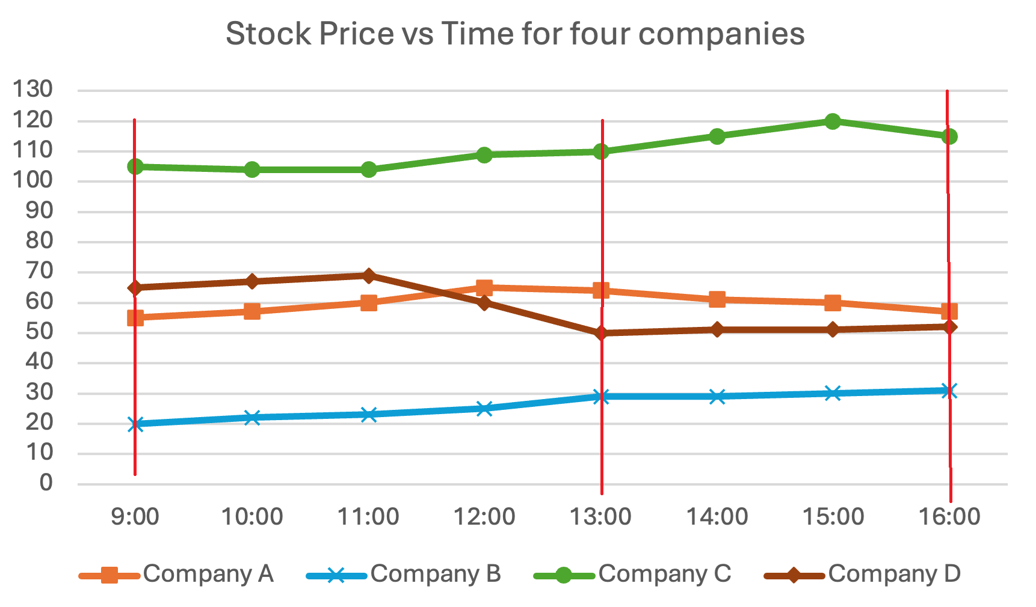Click the 0 y-axis label
Image resolution: width=1036 pixels, height=607 pixels.
[46, 483]
